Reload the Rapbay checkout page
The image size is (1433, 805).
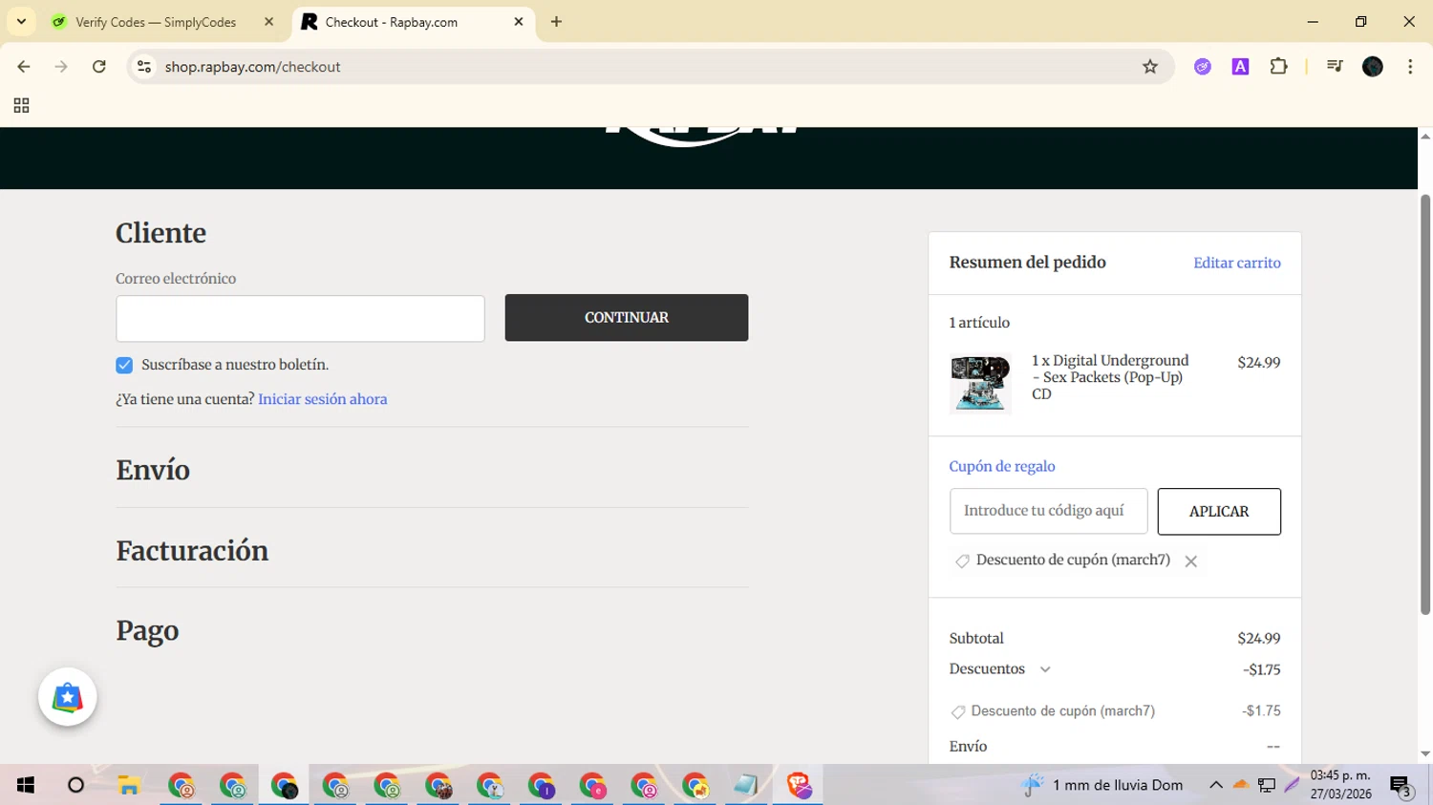(99, 67)
